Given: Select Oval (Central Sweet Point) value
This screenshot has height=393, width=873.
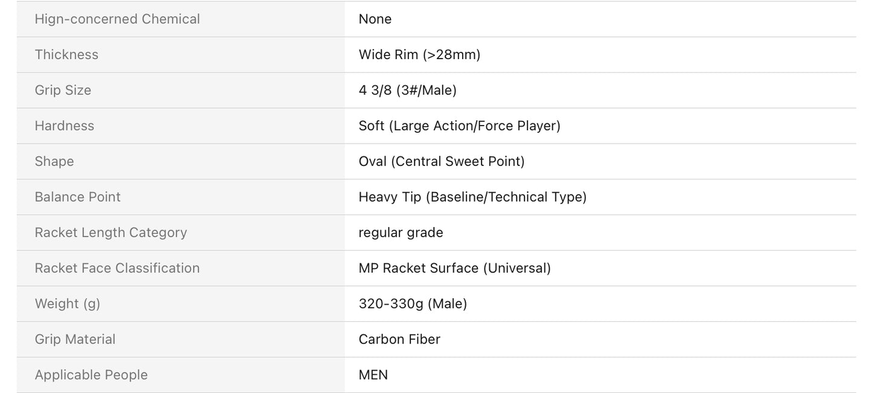Looking at the screenshot, I should tap(442, 161).
